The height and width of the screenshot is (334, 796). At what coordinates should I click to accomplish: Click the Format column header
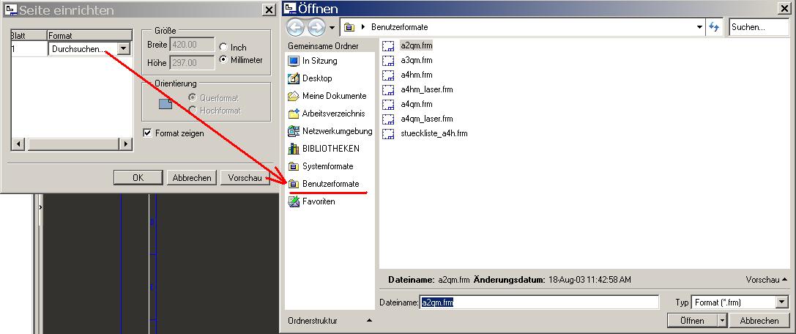(x=90, y=36)
